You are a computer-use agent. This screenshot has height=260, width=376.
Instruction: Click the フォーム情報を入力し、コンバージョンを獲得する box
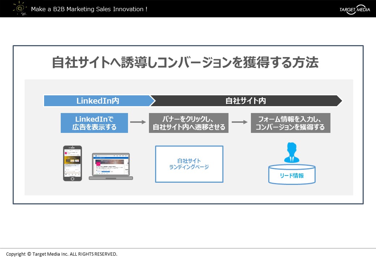(x=291, y=123)
